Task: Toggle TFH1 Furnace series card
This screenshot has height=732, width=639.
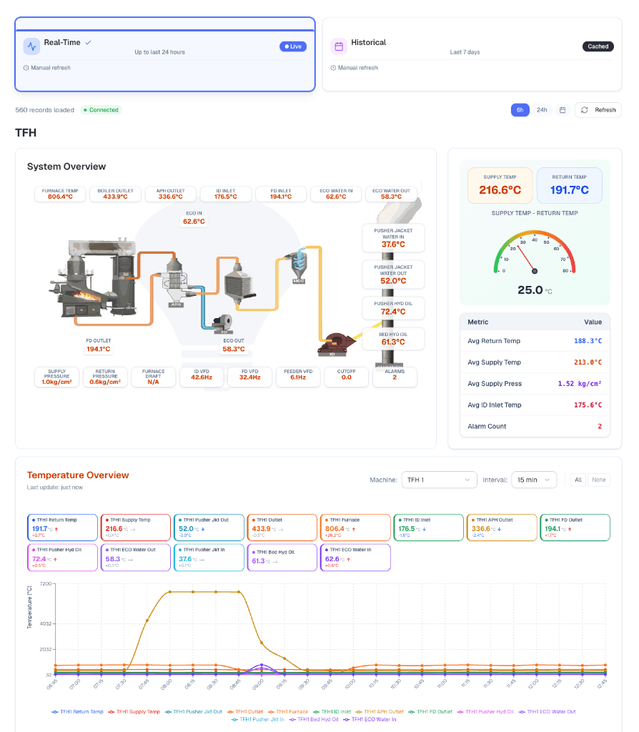Action: (x=356, y=528)
